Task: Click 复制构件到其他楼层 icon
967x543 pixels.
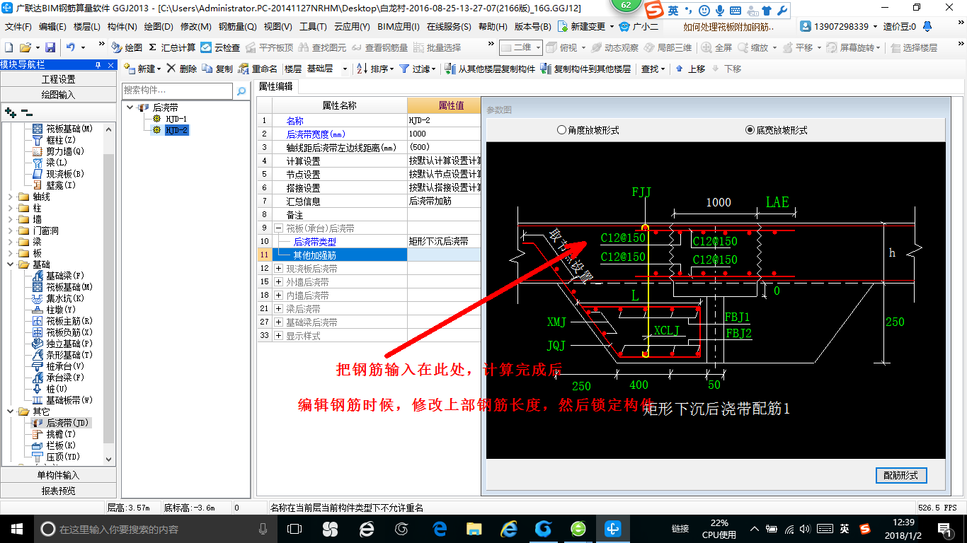Action: click(546, 69)
